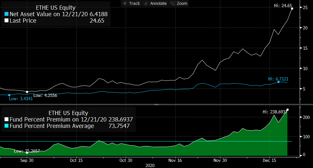This screenshot has height=168, width=313.
Task: Click the 25 price axis tick
Action: pyautogui.click(x=305, y=7)
